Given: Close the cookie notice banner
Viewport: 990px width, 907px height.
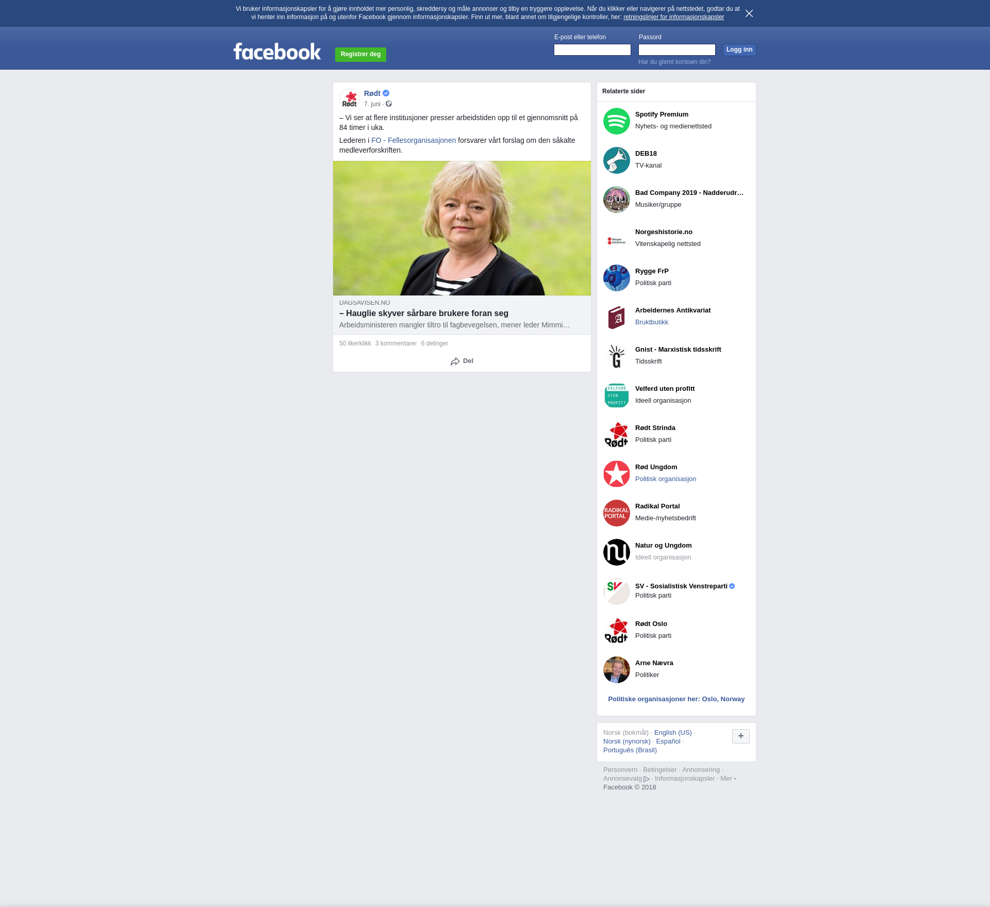Looking at the screenshot, I should [749, 13].
